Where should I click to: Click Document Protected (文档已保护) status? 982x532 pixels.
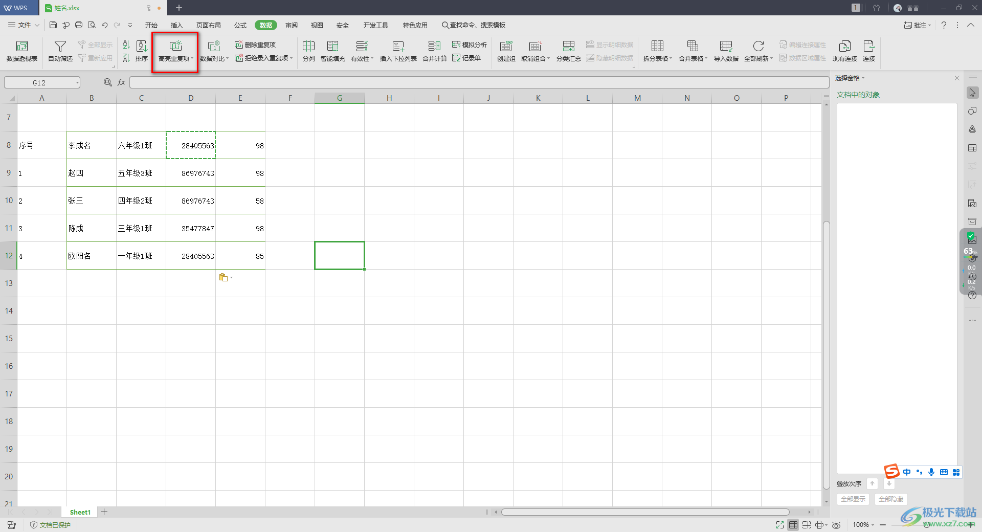50,525
